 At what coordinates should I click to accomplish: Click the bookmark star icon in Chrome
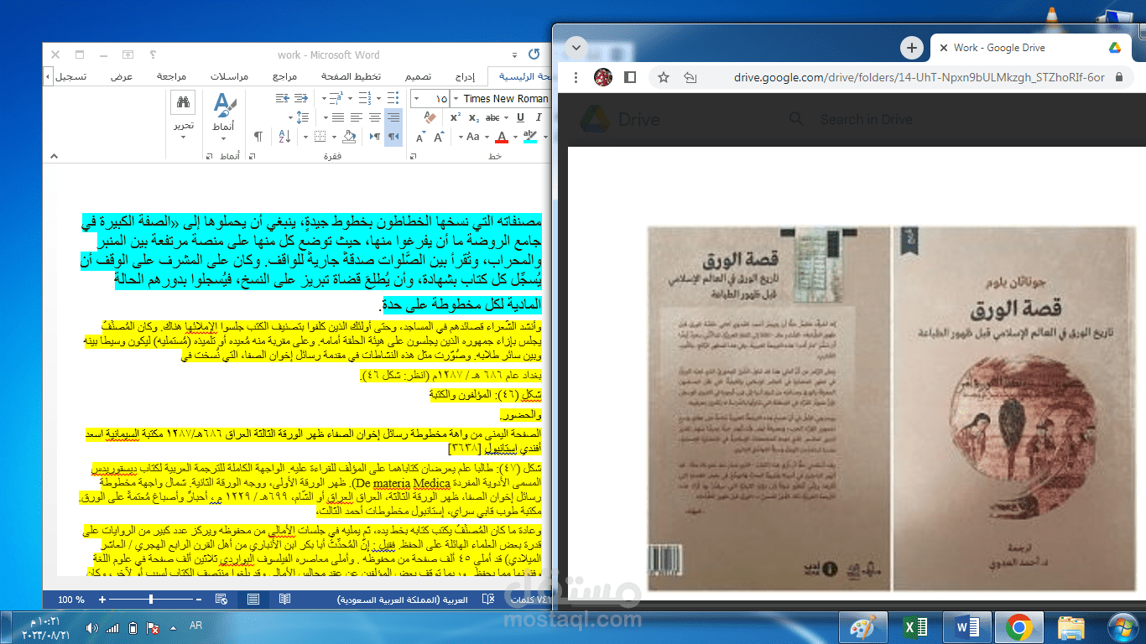[664, 77]
